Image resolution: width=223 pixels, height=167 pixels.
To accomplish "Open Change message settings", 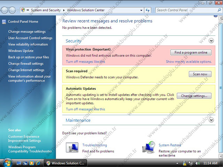I will click(x=27, y=32).
